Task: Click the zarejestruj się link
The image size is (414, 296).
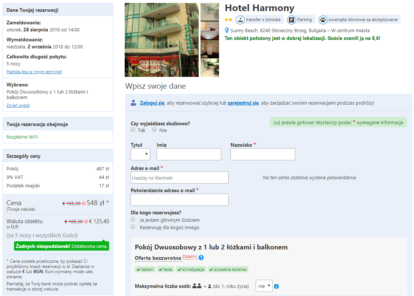Action: (243, 103)
